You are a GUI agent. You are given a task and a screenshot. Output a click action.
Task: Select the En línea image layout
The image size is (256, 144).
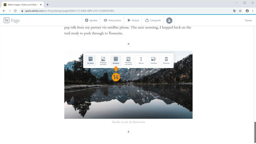(x=90, y=61)
